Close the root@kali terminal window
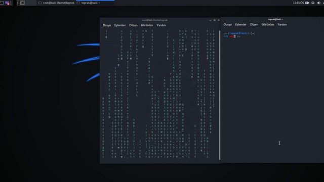This screenshot has width=324, height=182. 219,20
